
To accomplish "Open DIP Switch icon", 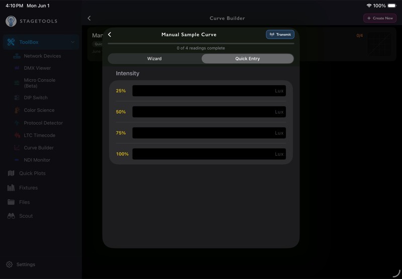I will (x=17, y=97).
